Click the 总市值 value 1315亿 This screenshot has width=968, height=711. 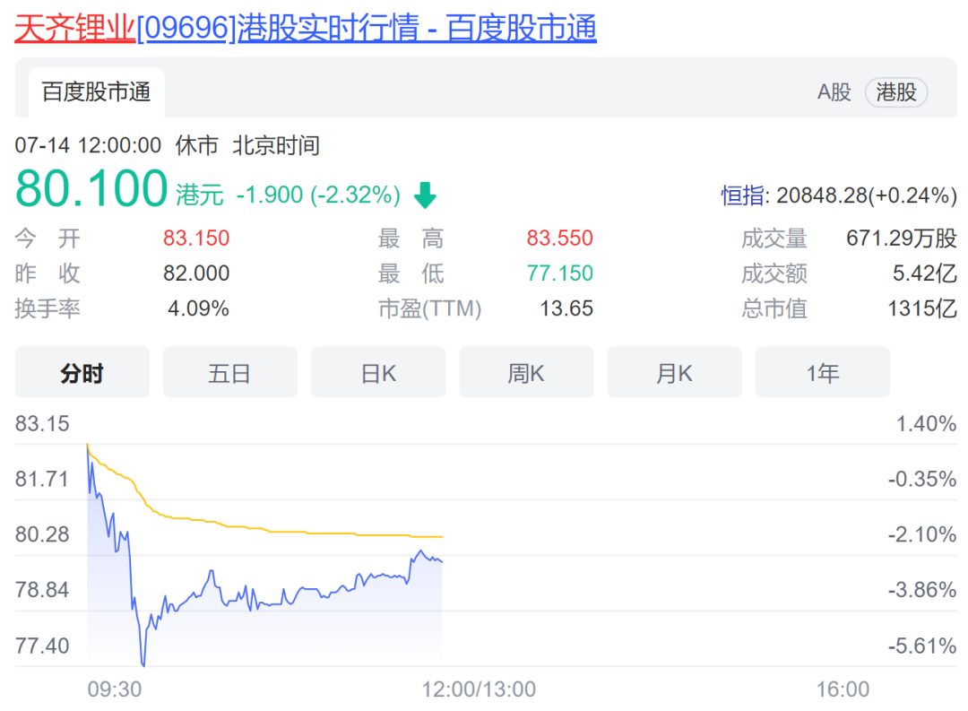[922, 309]
